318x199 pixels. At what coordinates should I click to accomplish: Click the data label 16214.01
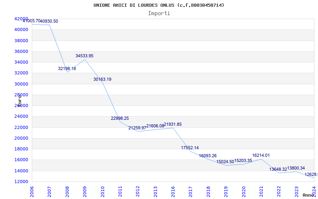click(261, 155)
